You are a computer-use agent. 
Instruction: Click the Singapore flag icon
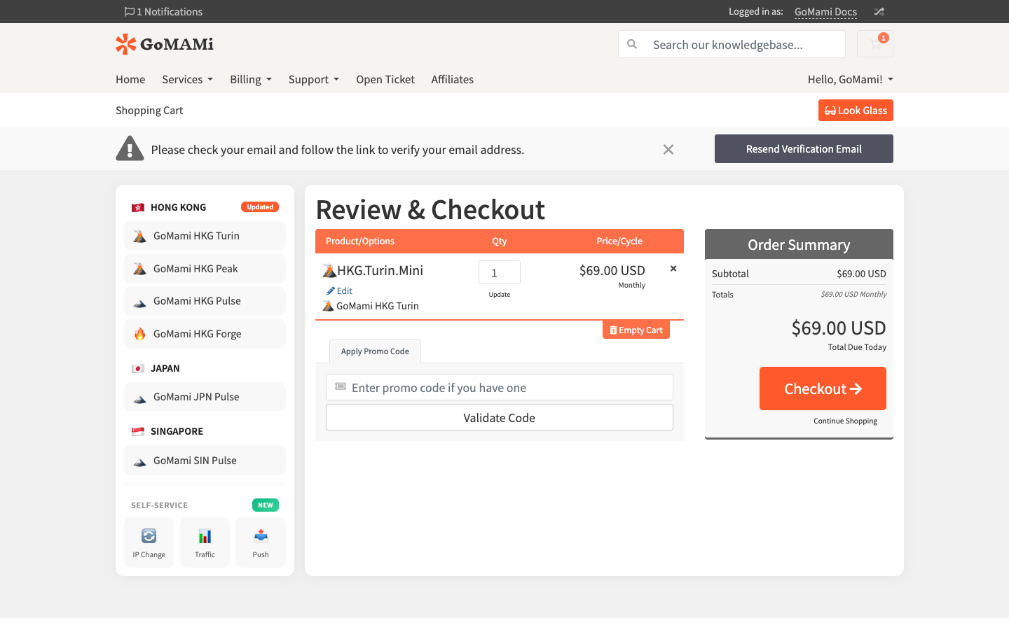coord(138,431)
